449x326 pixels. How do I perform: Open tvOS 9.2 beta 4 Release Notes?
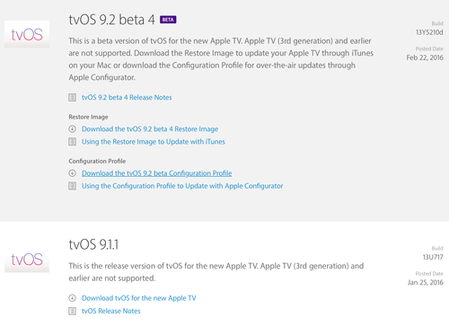[x=127, y=97]
